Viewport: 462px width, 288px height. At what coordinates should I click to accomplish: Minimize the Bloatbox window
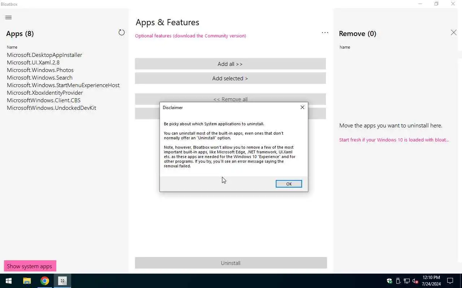(420, 4)
